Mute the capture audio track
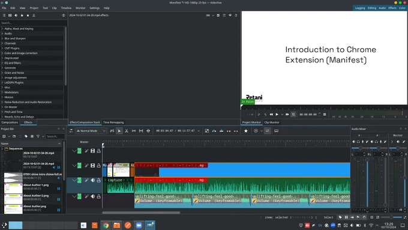Viewport: 408px width, 230px height. click(x=92, y=180)
